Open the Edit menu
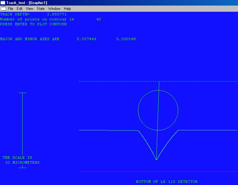The width and height of the screenshot is (238, 185). [x=19, y=9]
